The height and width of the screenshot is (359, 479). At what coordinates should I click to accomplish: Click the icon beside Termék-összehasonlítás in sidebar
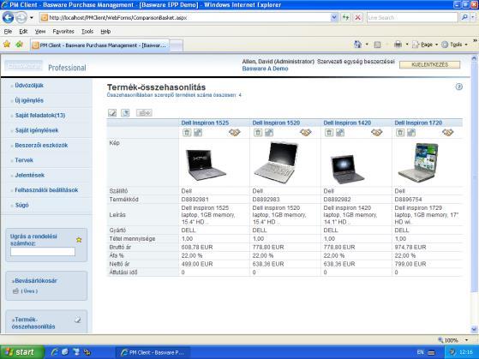78,320
